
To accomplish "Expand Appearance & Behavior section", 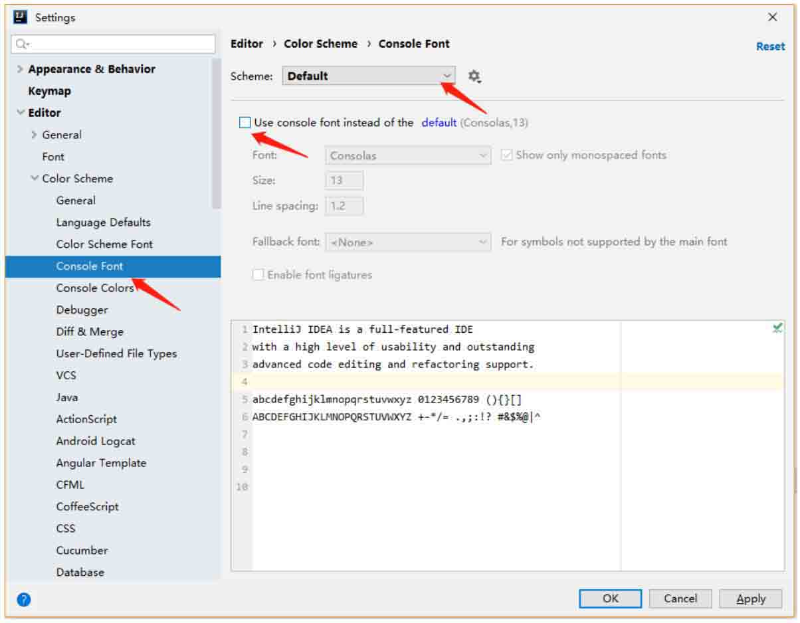I will coord(21,69).
